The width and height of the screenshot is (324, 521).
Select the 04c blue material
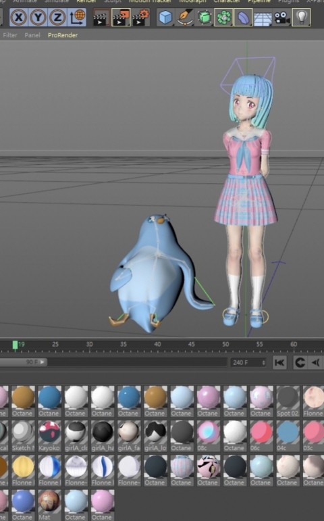pos(288,435)
